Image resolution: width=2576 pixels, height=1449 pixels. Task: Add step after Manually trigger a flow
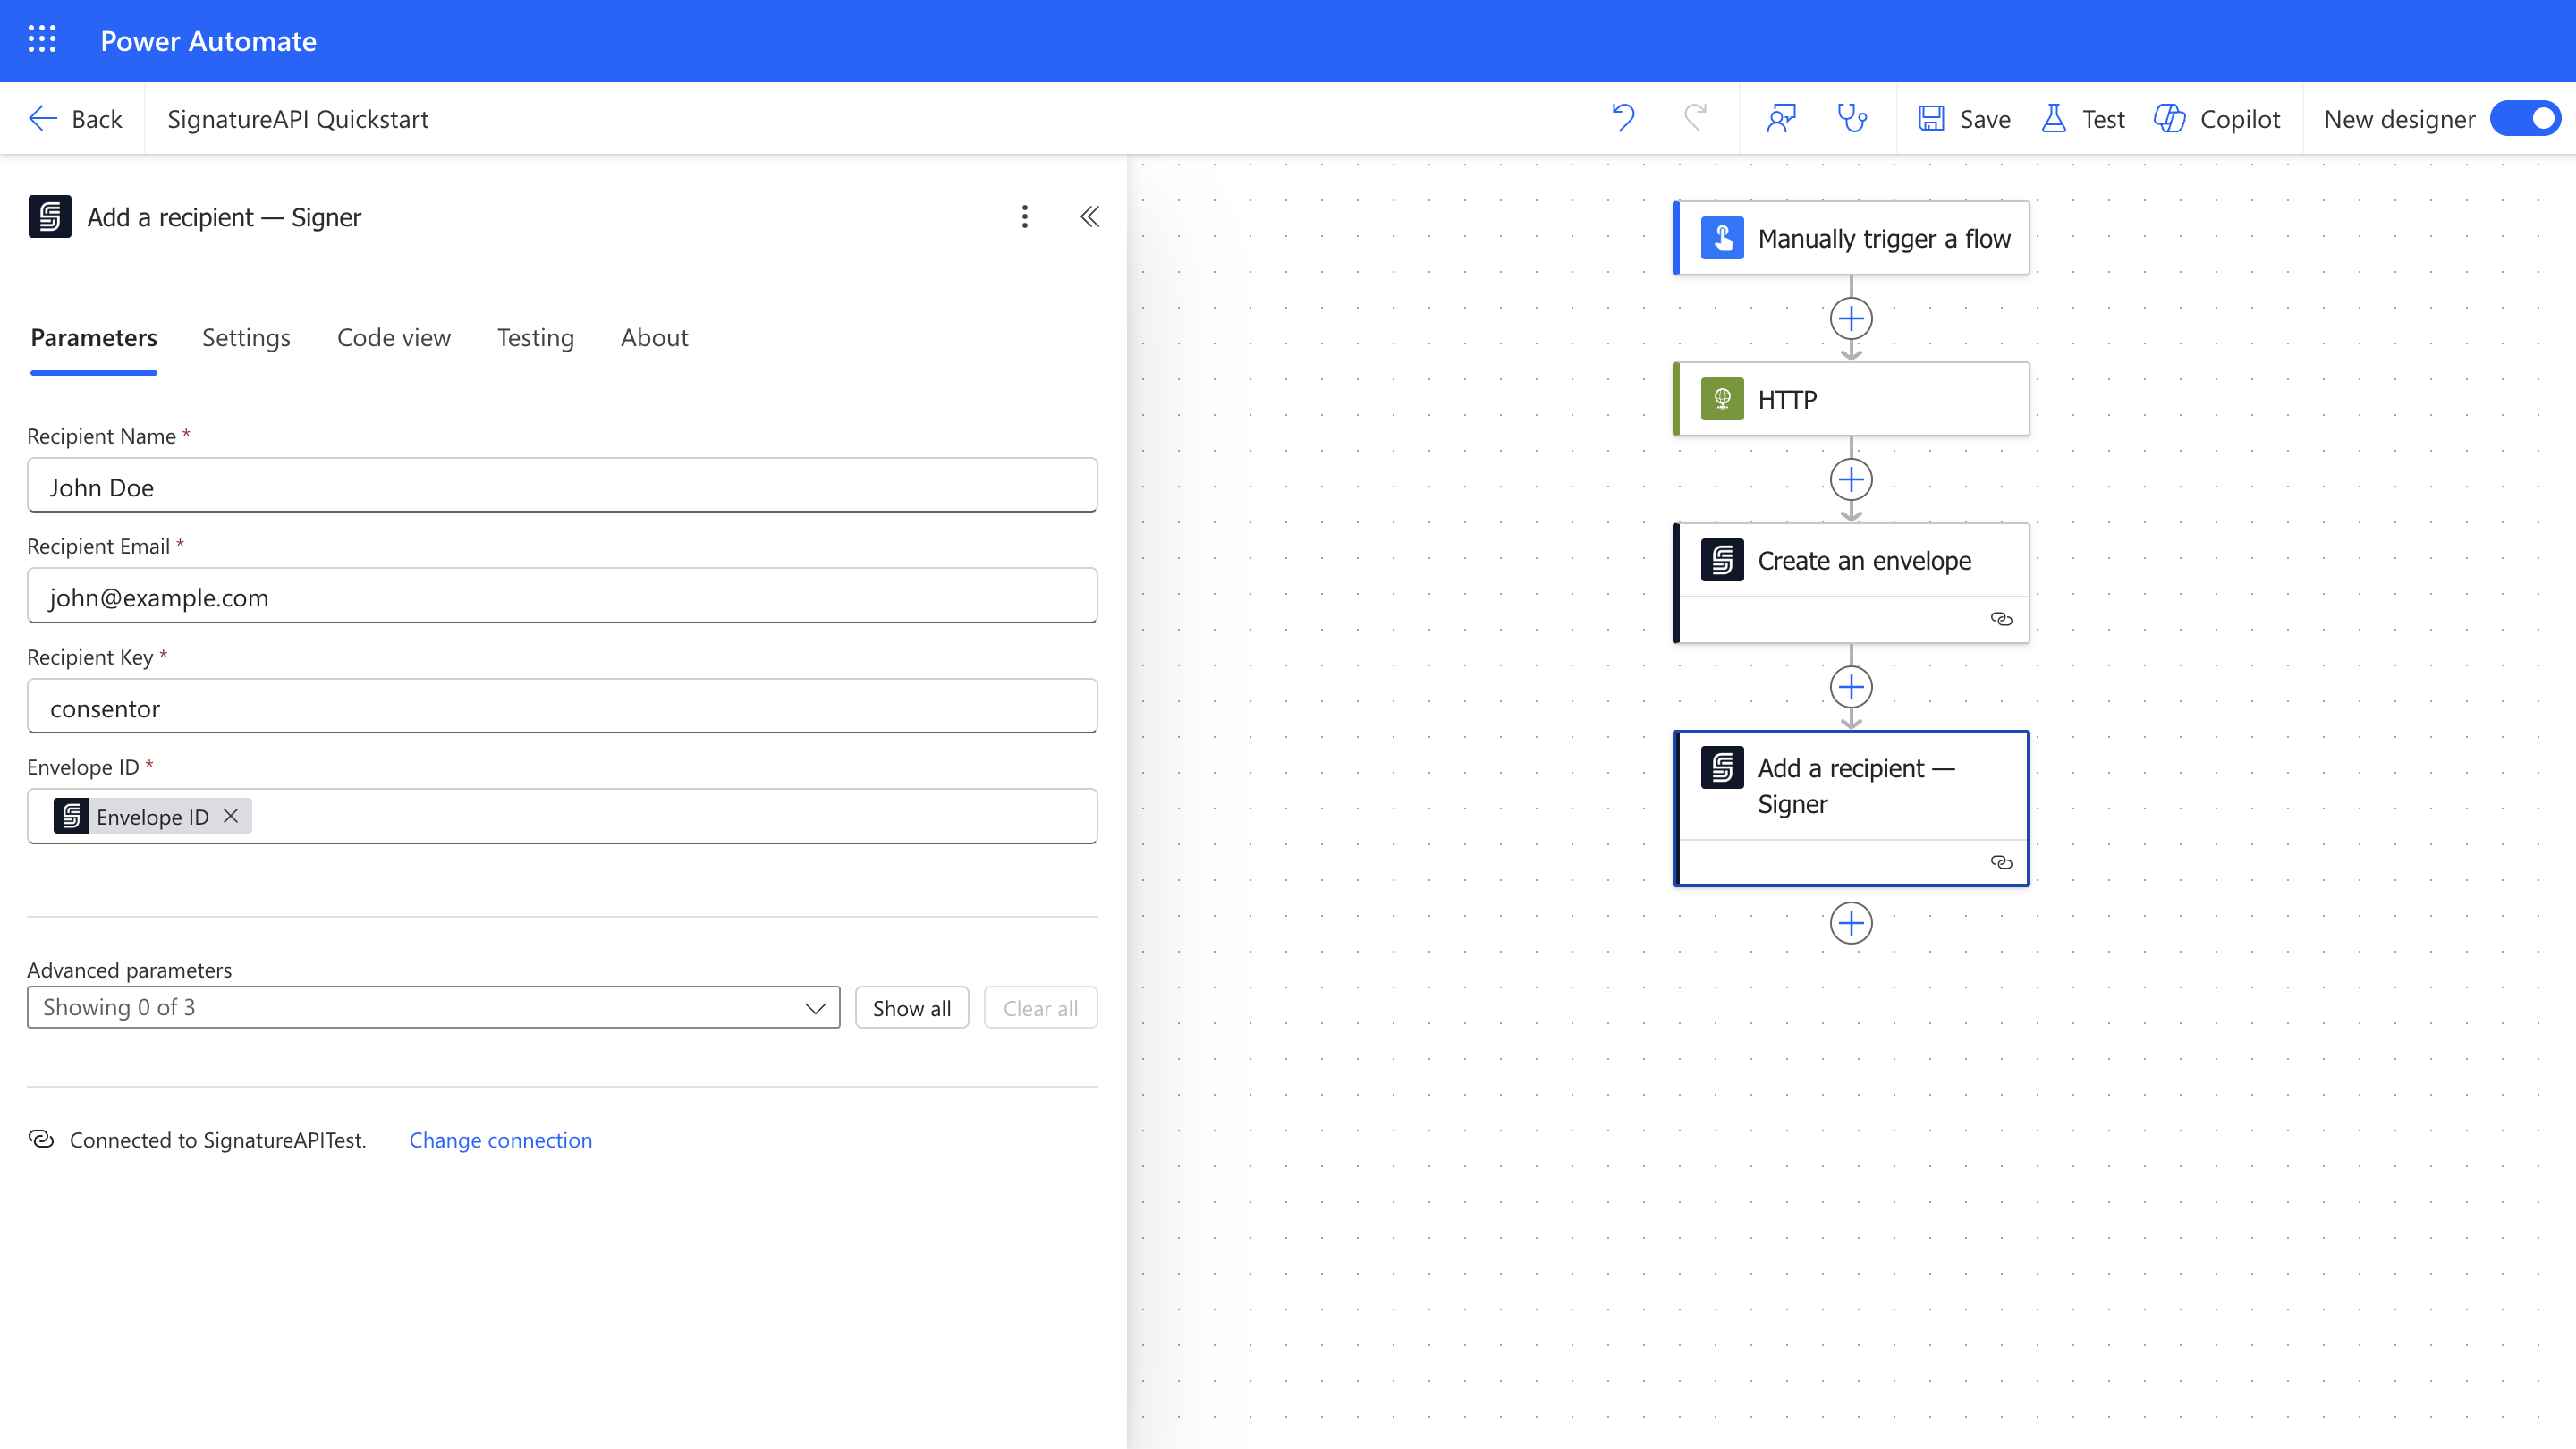coord(1851,319)
